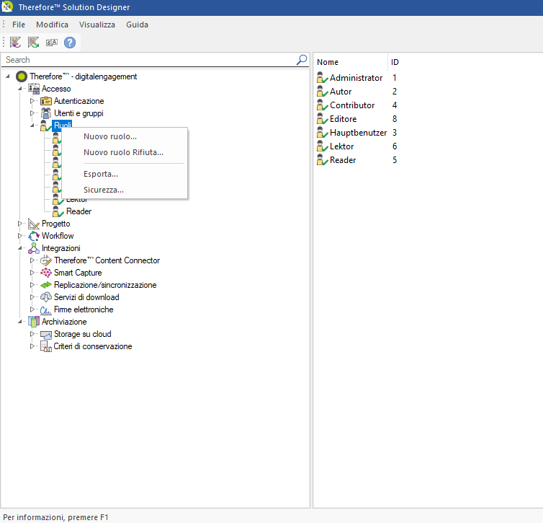Click the toolbar icon with green arrow
Image resolution: width=543 pixels, height=523 pixels.
tap(33, 43)
